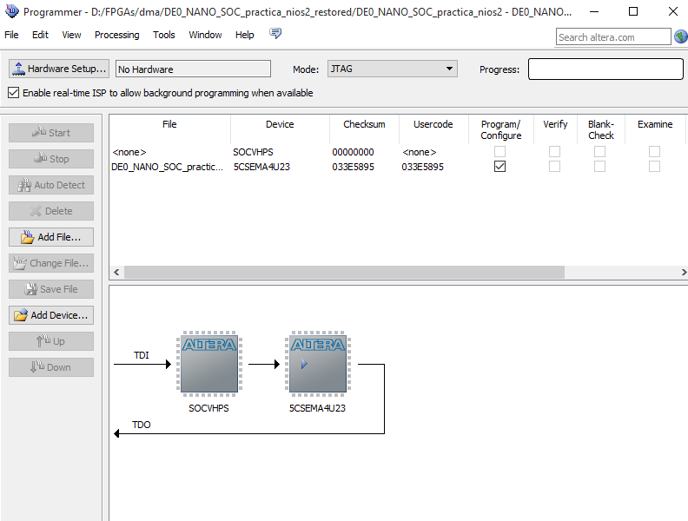688x521 pixels.
Task: Open the Processing menu
Action: pyautogui.click(x=116, y=35)
